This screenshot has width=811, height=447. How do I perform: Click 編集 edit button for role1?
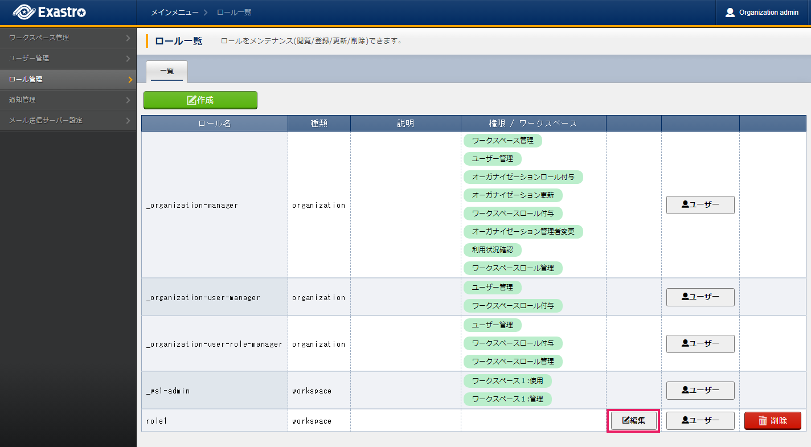pos(634,421)
